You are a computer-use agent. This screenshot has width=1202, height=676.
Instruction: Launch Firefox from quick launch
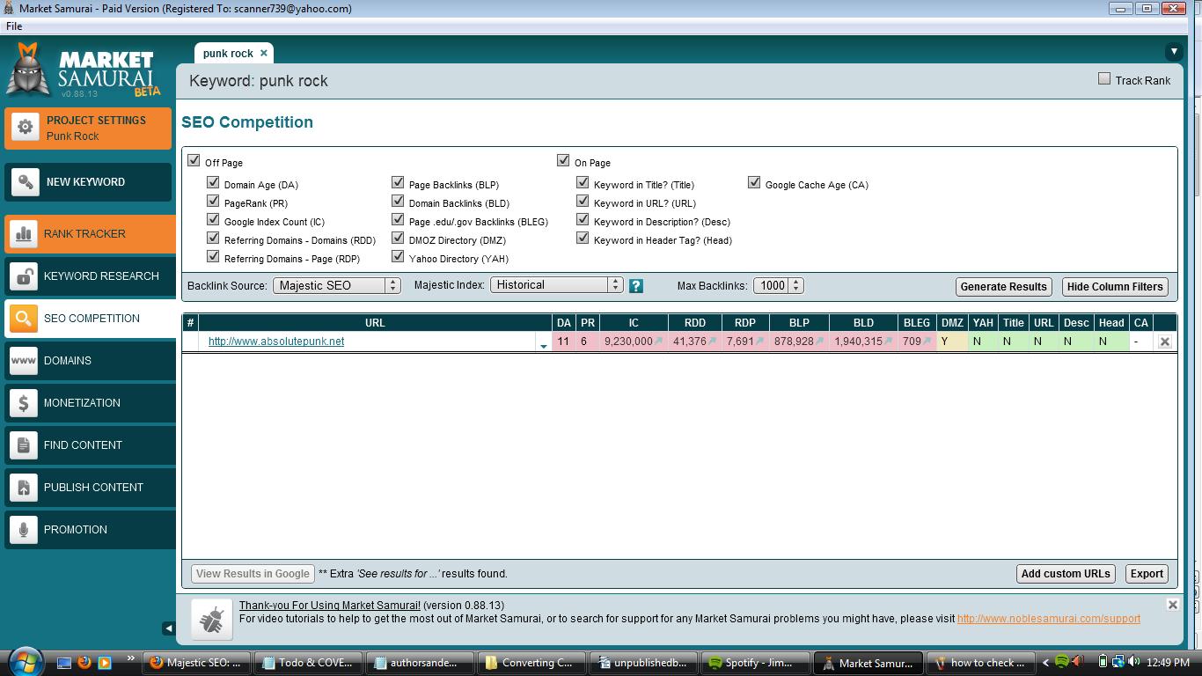84,662
